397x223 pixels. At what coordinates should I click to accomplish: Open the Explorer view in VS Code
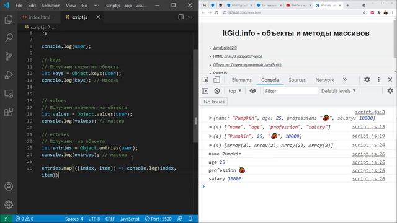point(9,19)
